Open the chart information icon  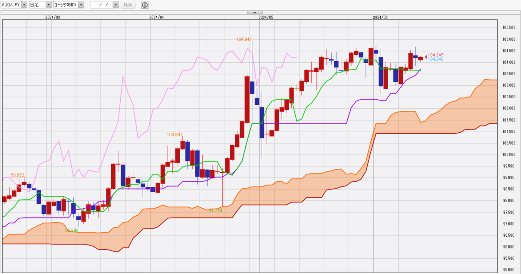145,5
